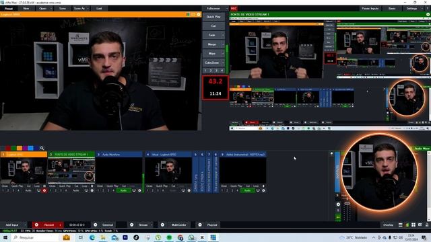431x242 pixels.
Task: Expand the CubeZoom transition dropdown arrow
Action: [x=223, y=63]
